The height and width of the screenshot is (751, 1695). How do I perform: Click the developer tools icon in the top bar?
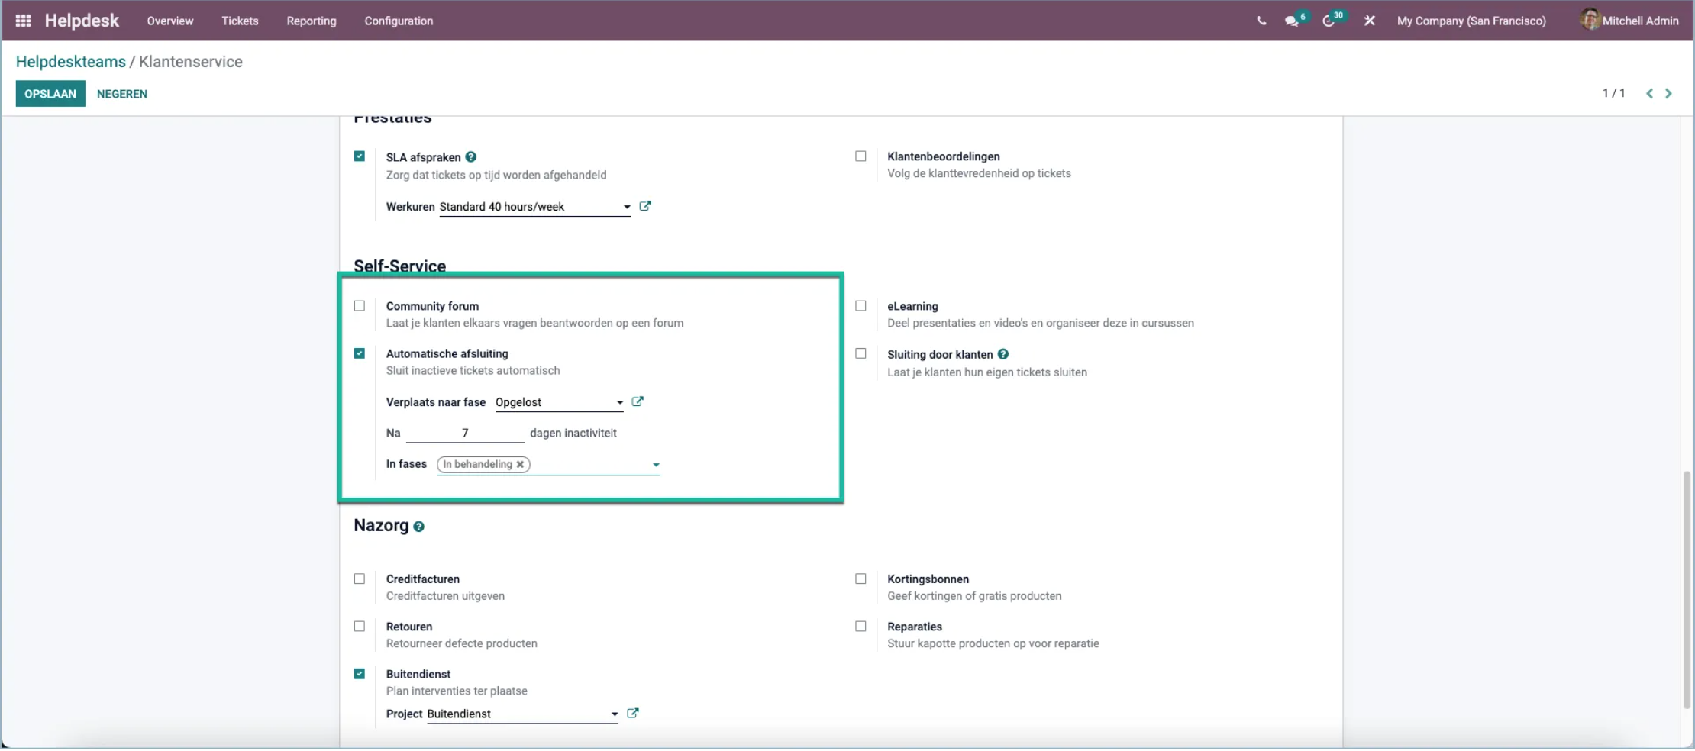tap(1369, 21)
